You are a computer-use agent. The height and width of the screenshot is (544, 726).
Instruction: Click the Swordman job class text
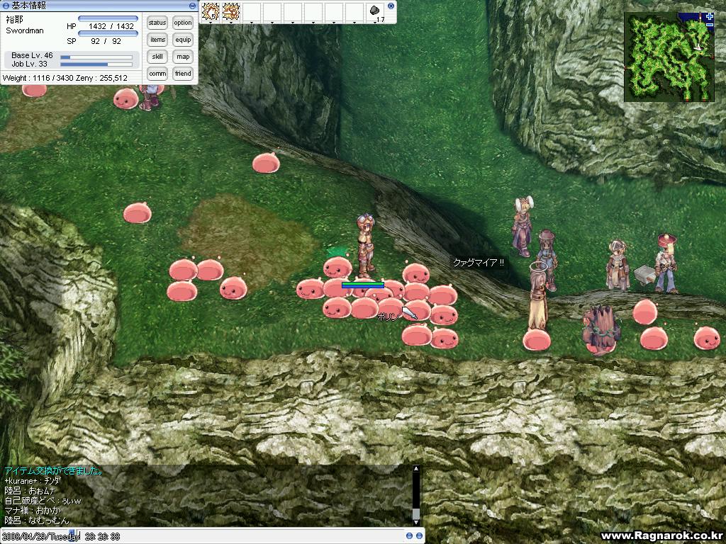[x=25, y=30]
